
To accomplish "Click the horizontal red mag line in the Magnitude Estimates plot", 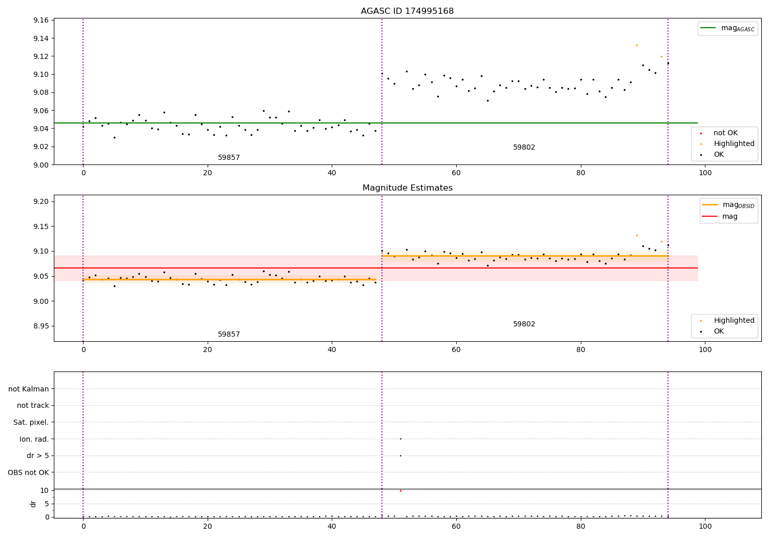I will click(376, 268).
